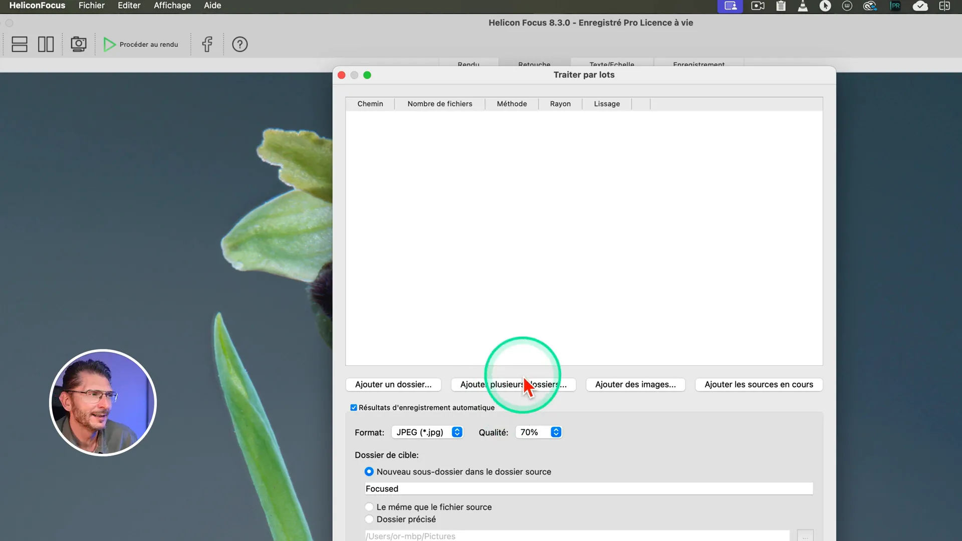Open the Qualité 70% dropdown
962x541 pixels.
click(x=539, y=432)
